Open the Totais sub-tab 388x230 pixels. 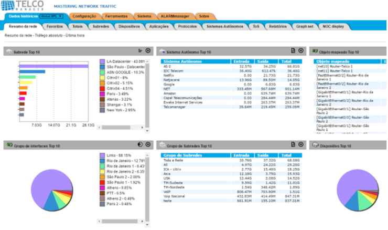click(78, 27)
